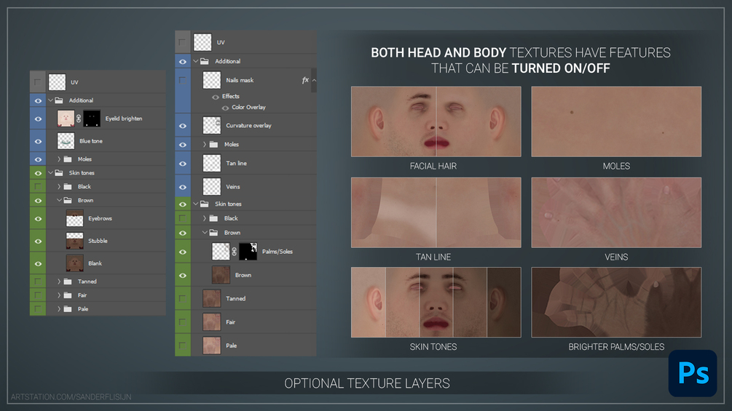Open the VEINS preview image
This screenshot has width=732, height=411.
click(x=616, y=212)
